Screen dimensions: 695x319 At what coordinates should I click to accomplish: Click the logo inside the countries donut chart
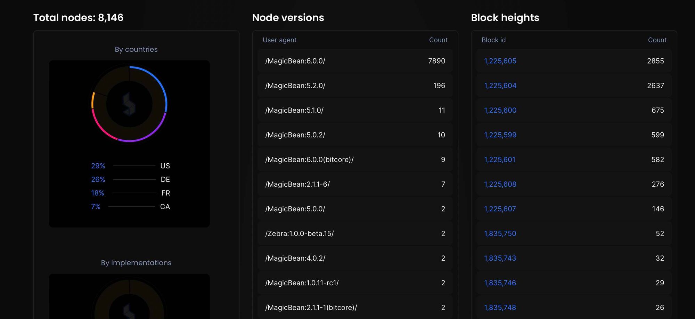pyautogui.click(x=129, y=104)
